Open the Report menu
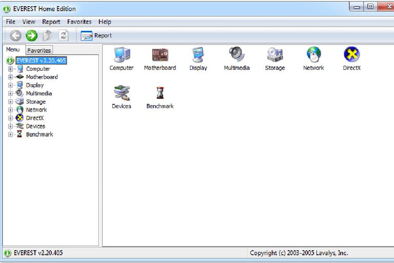Viewport: 394px width, 263px height. [51, 22]
